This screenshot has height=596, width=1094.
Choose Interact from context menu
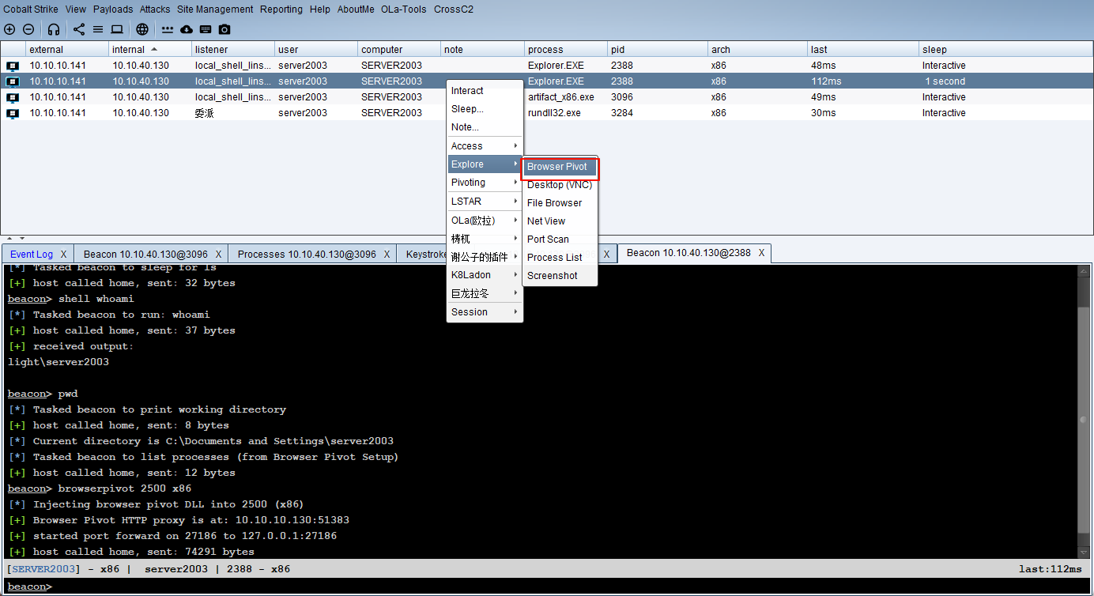[x=485, y=91]
